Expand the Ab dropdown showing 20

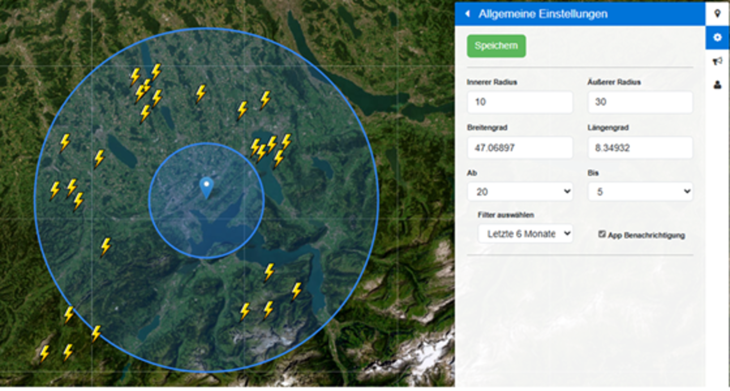coord(520,192)
